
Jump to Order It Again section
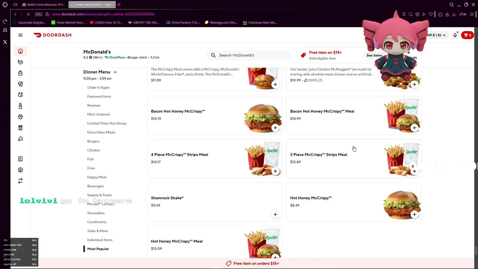pyautogui.click(x=99, y=87)
